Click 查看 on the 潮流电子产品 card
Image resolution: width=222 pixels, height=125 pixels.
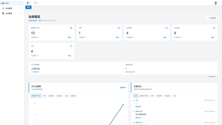(70, 37)
